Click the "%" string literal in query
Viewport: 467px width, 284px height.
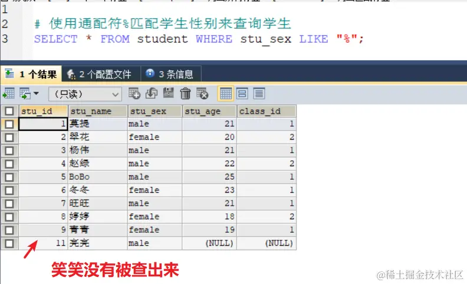pyautogui.click(x=347, y=39)
